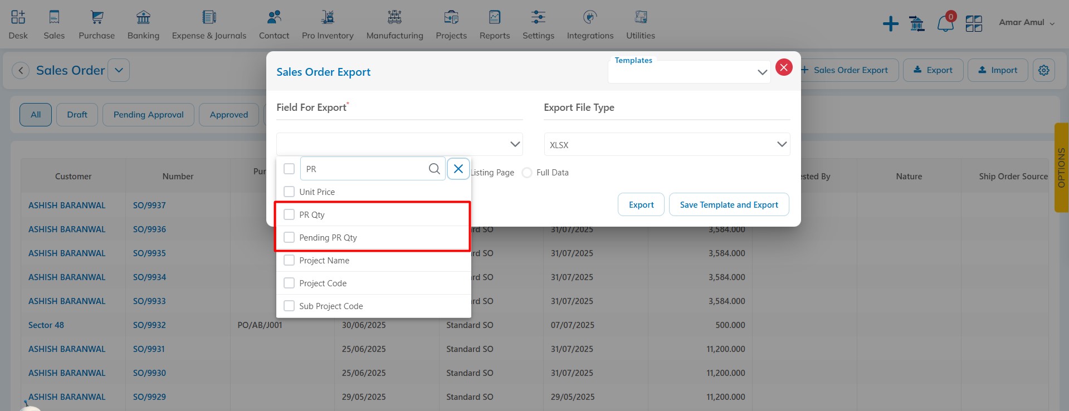Switch to the All tab
1069x411 pixels.
pos(36,115)
